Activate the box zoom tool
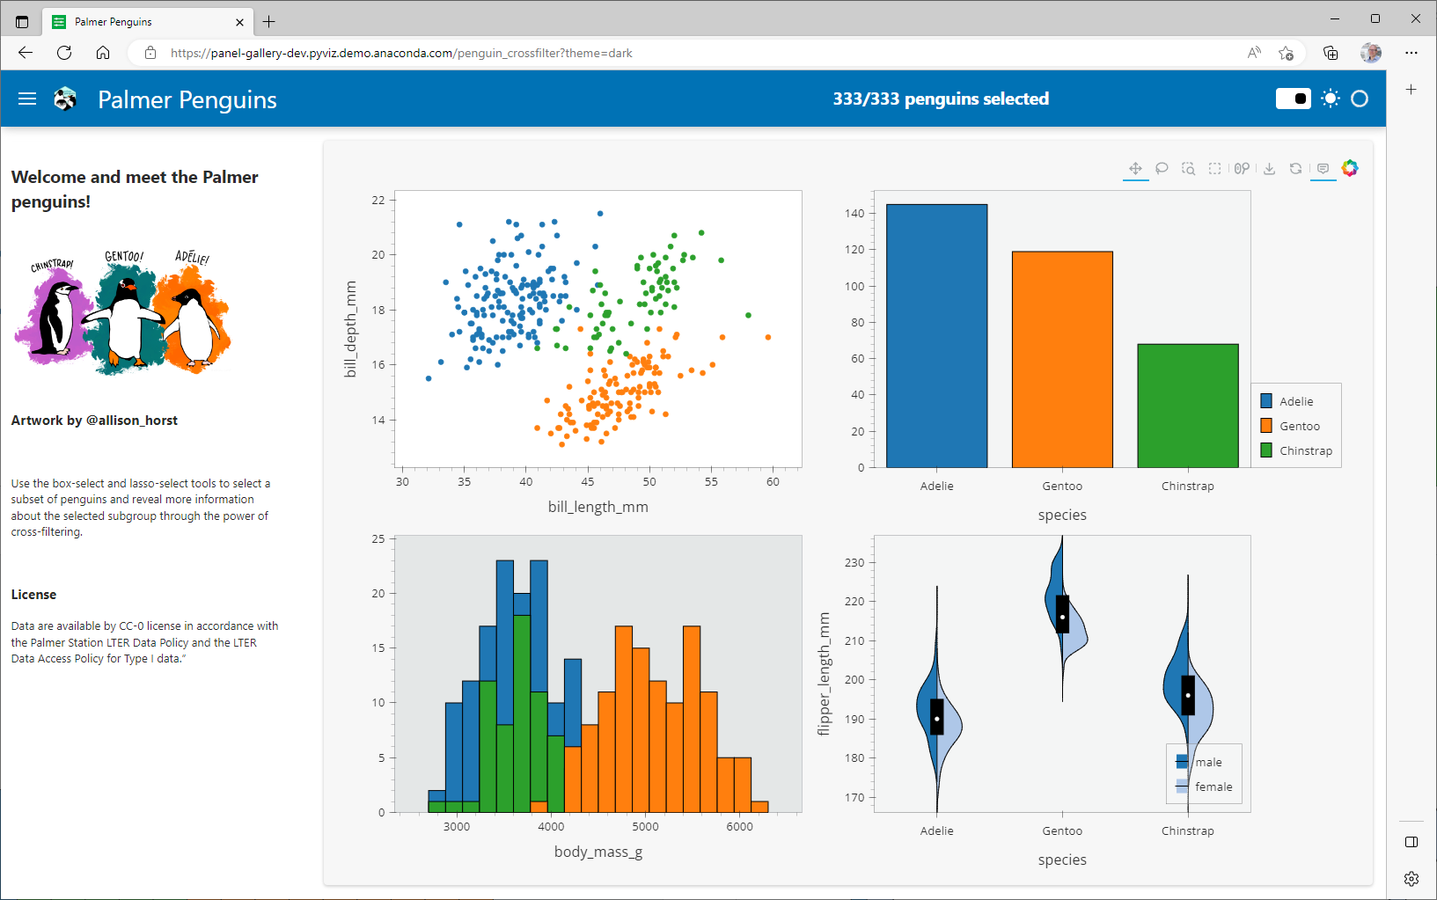This screenshot has width=1437, height=900. (x=1188, y=168)
